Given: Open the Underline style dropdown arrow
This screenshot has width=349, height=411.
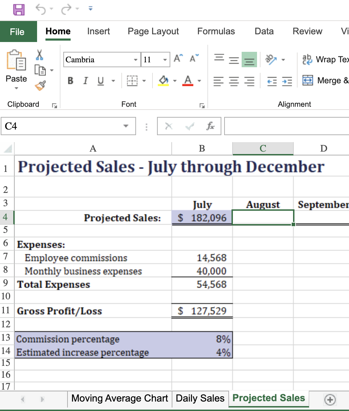Looking at the screenshot, I should (113, 81).
